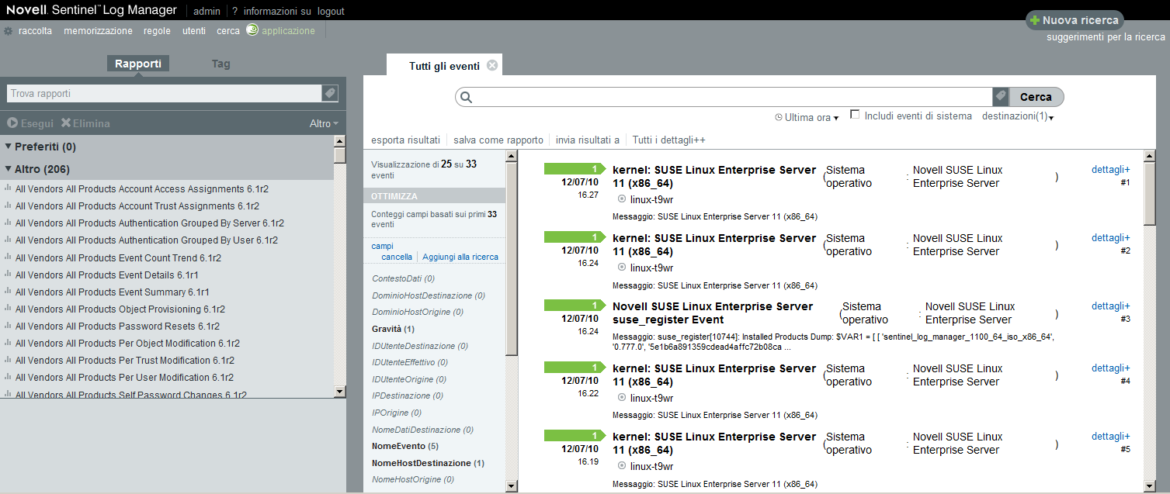1170x494 pixels.
Task: Click the green plus Nuova ricerca icon
Action: pyautogui.click(x=1034, y=20)
